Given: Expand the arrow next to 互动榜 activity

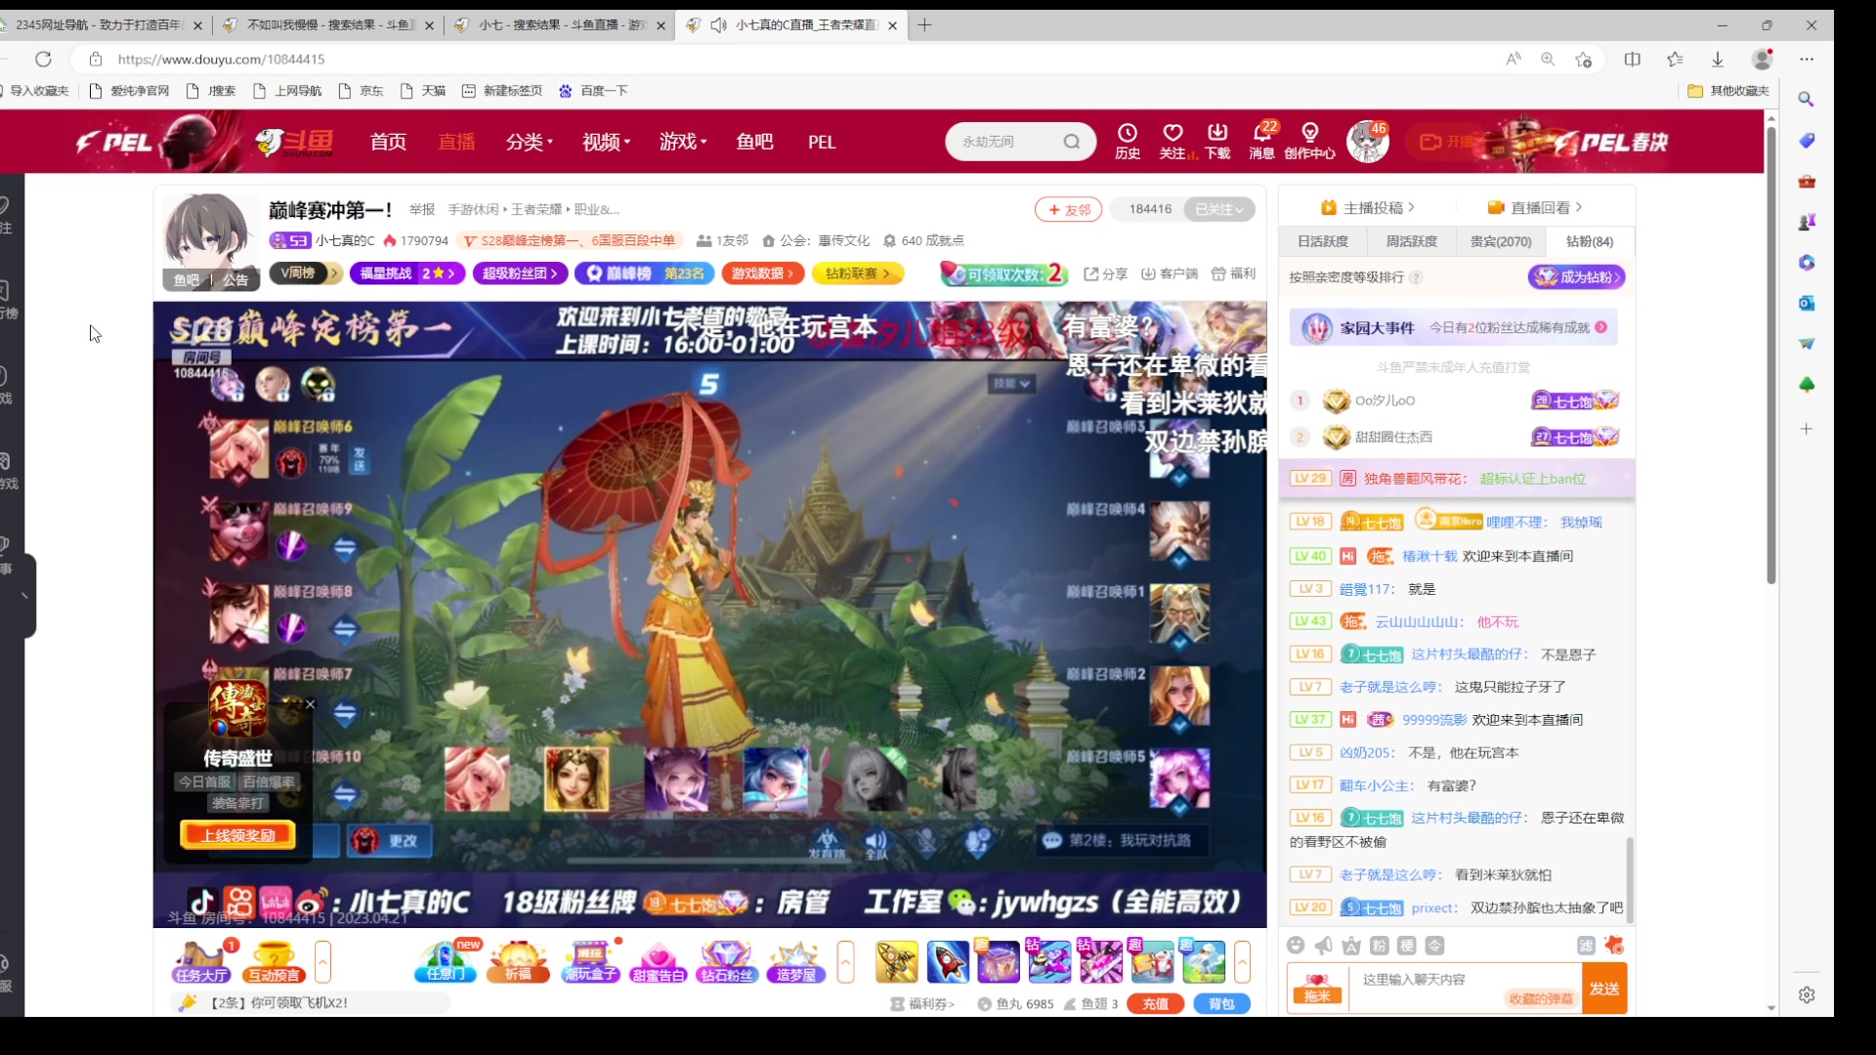Looking at the screenshot, I should pyautogui.click(x=324, y=962).
